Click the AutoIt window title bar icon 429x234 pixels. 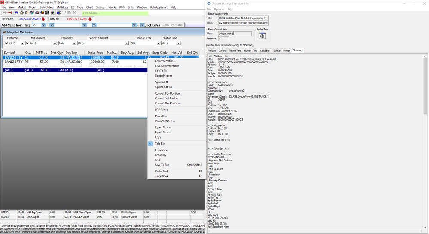tap(209, 3)
